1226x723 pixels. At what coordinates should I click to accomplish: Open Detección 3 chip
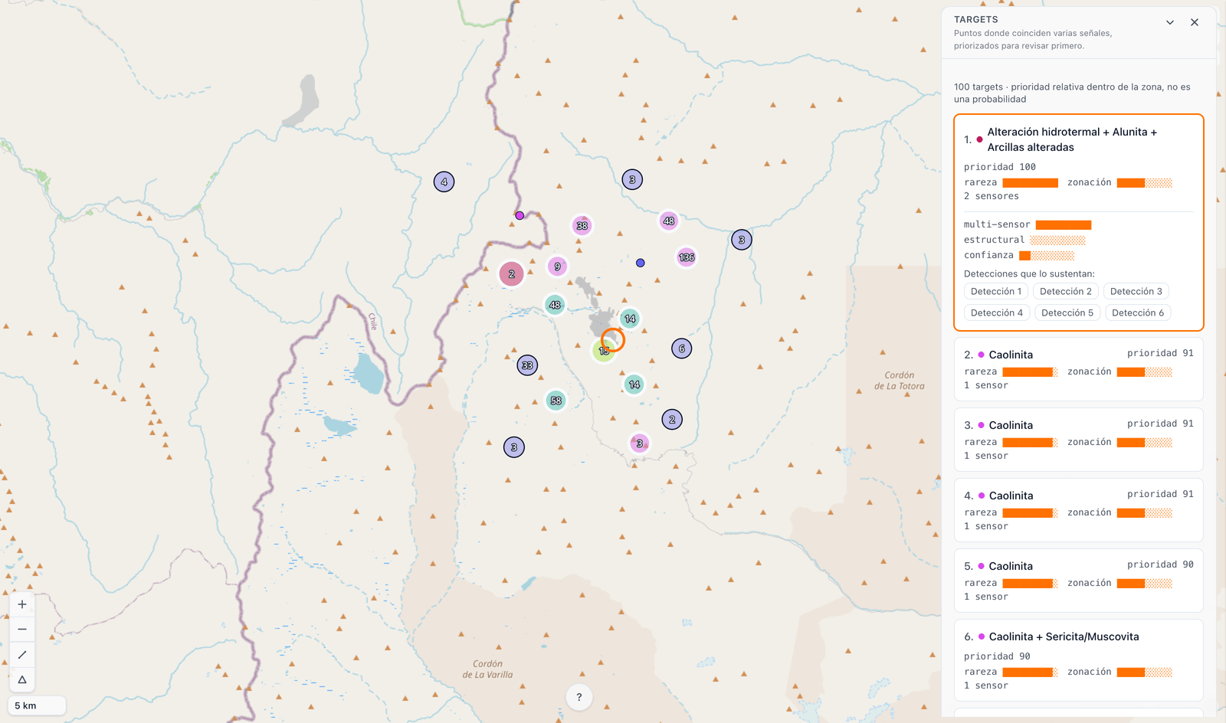click(x=1136, y=291)
